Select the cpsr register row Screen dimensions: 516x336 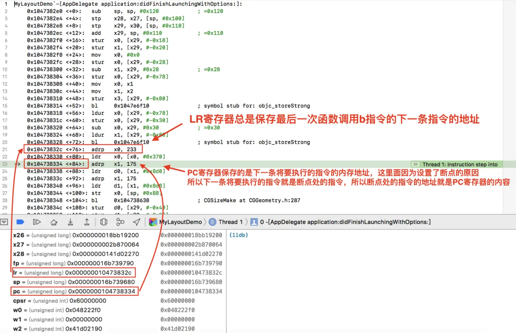click(x=60, y=301)
